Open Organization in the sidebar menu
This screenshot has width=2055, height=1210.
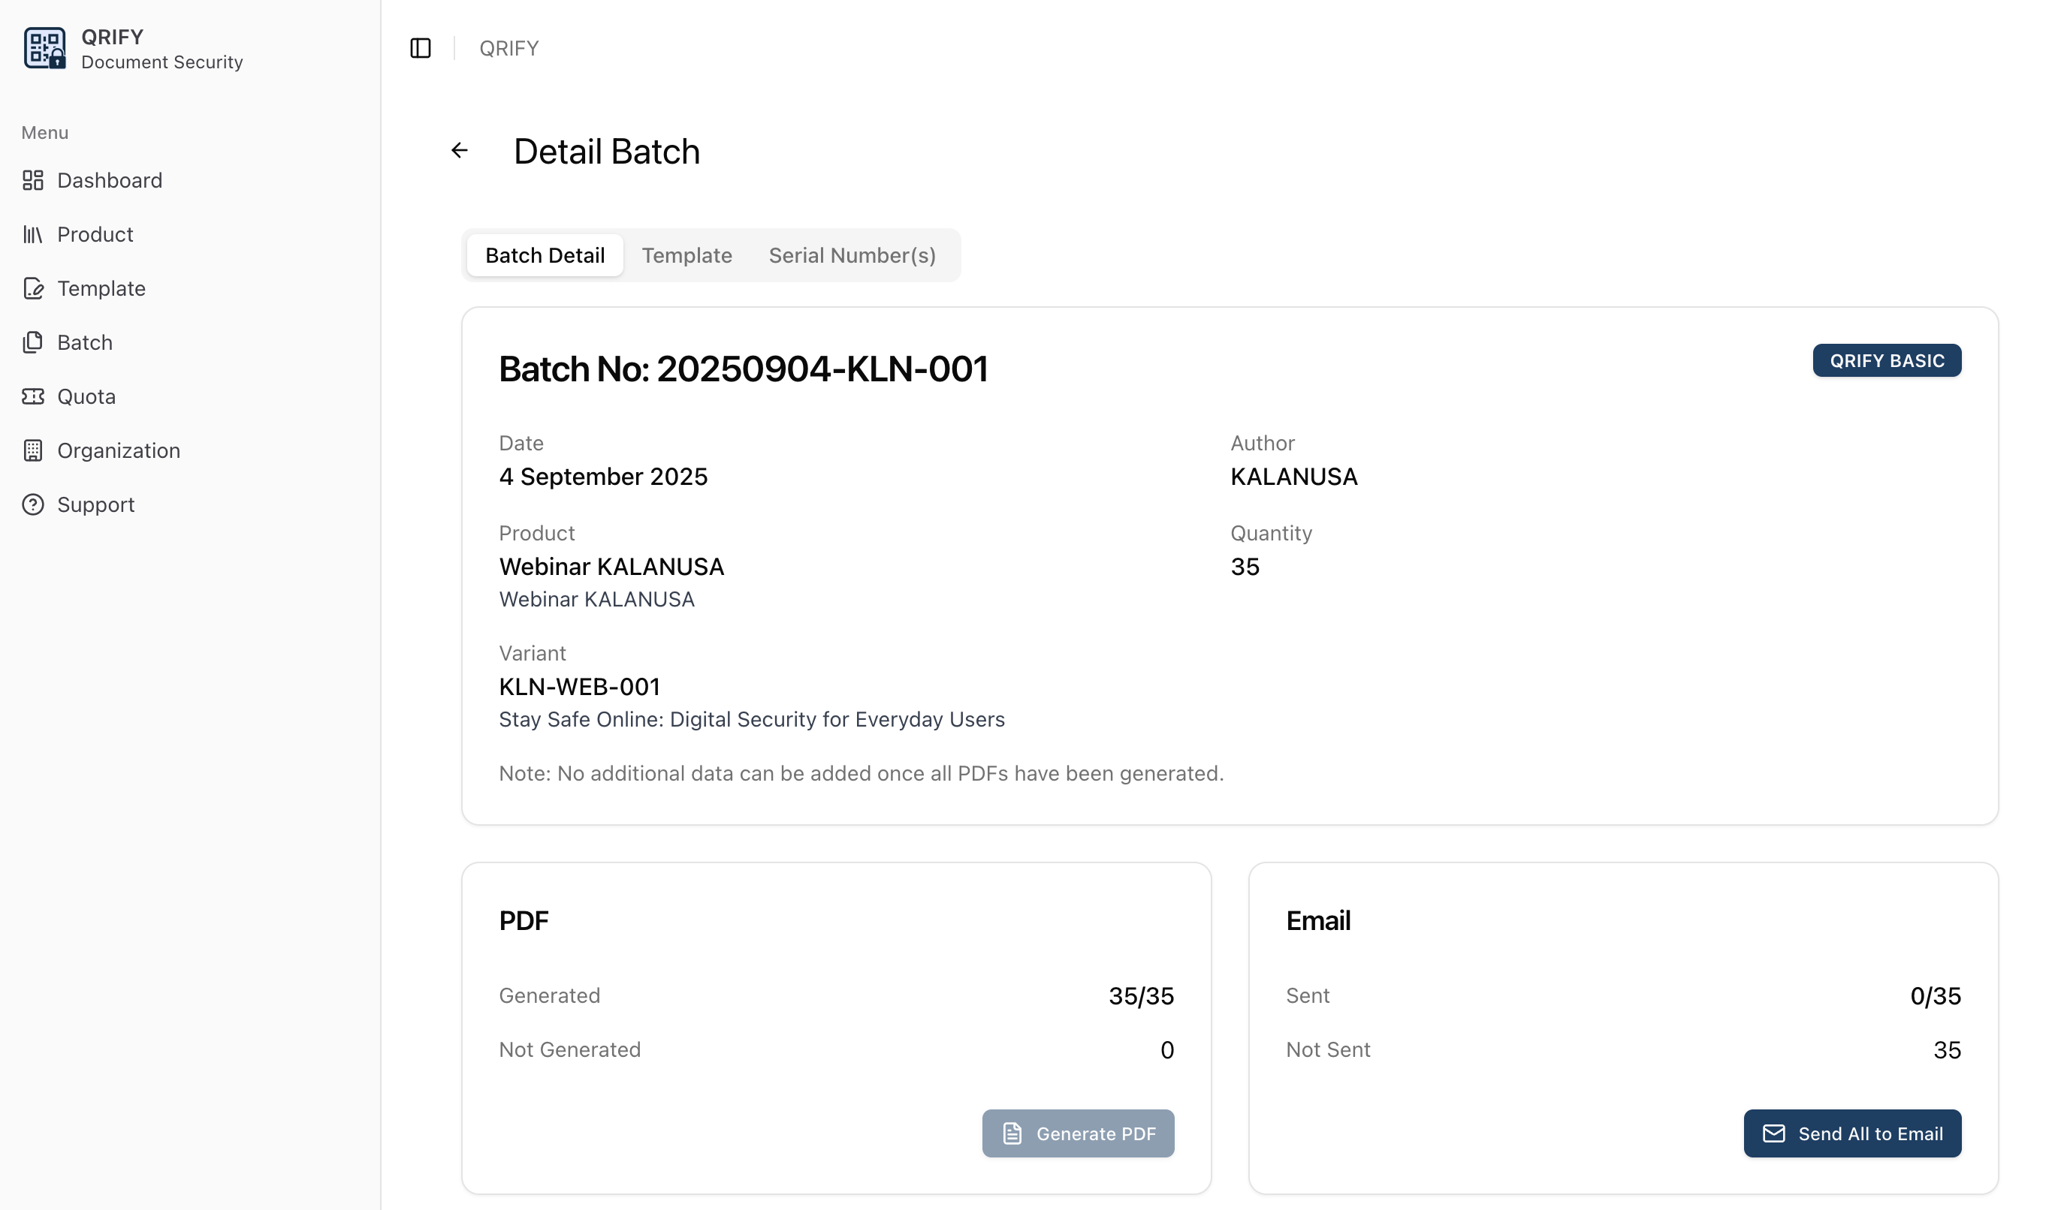click(x=118, y=451)
